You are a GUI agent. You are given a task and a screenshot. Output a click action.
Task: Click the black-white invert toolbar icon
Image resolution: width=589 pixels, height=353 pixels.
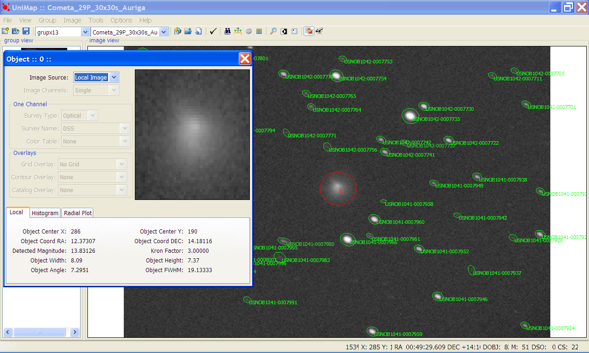[284, 31]
